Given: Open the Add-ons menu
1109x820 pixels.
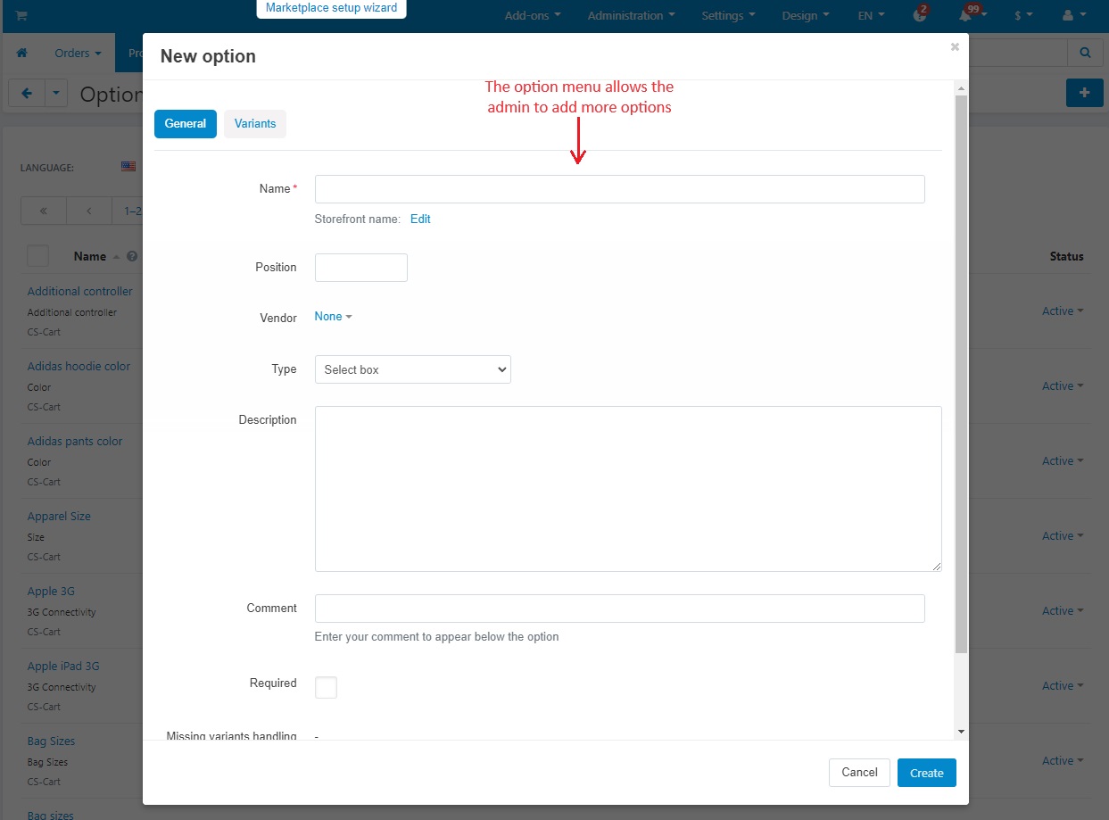Looking at the screenshot, I should click(x=533, y=15).
